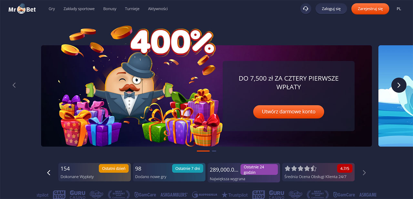
Task: Open the Turnieje menu item
Action: point(132,9)
